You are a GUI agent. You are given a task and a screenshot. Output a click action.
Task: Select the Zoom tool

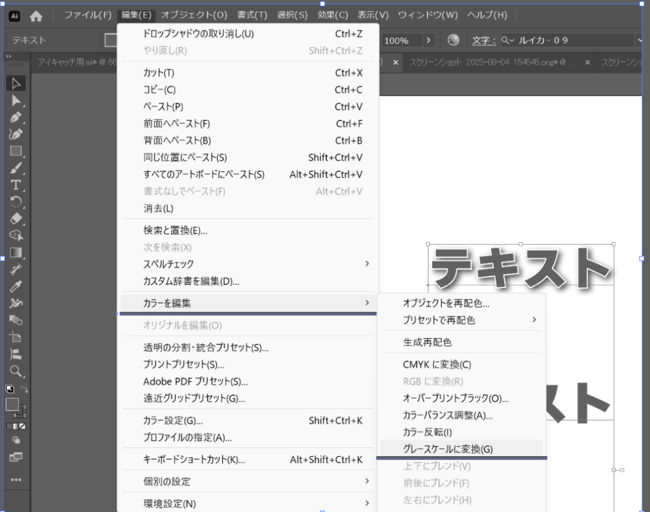[16, 371]
